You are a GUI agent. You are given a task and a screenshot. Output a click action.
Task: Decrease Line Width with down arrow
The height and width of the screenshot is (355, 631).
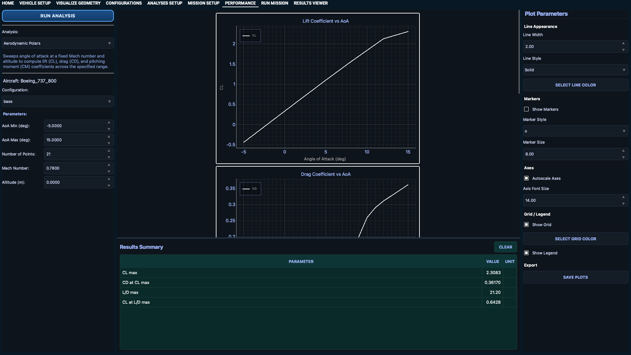pyautogui.click(x=623, y=50)
